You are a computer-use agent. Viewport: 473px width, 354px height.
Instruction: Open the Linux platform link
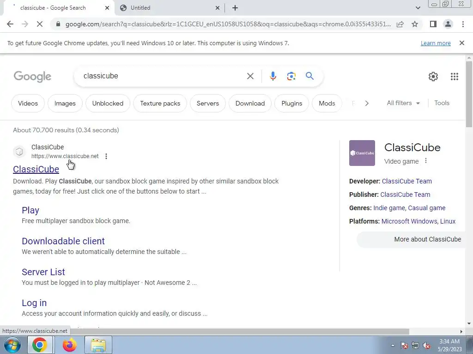click(x=448, y=221)
